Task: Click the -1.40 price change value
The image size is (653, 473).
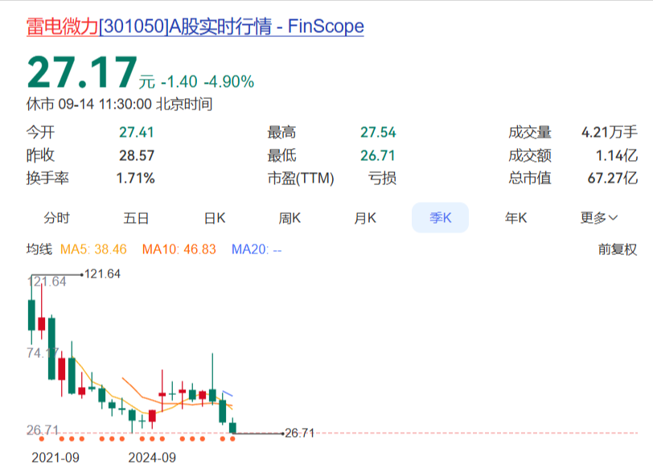Action: pos(179,82)
